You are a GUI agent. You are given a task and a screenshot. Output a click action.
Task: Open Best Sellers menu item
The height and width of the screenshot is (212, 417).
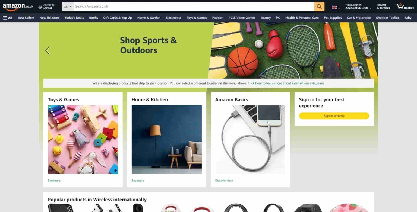point(26,18)
